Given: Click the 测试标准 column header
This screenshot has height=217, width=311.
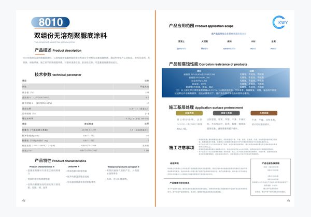Looking at the screenshot, I should click(89, 123).
